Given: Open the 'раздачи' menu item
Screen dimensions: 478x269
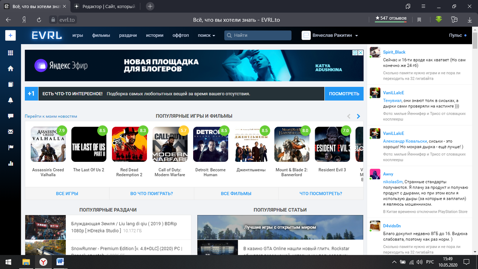Looking at the screenshot, I should (128, 35).
